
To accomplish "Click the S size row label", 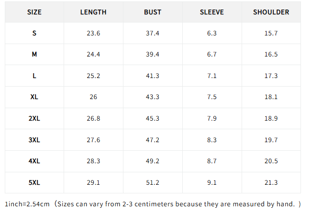I will (x=34, y=33).
